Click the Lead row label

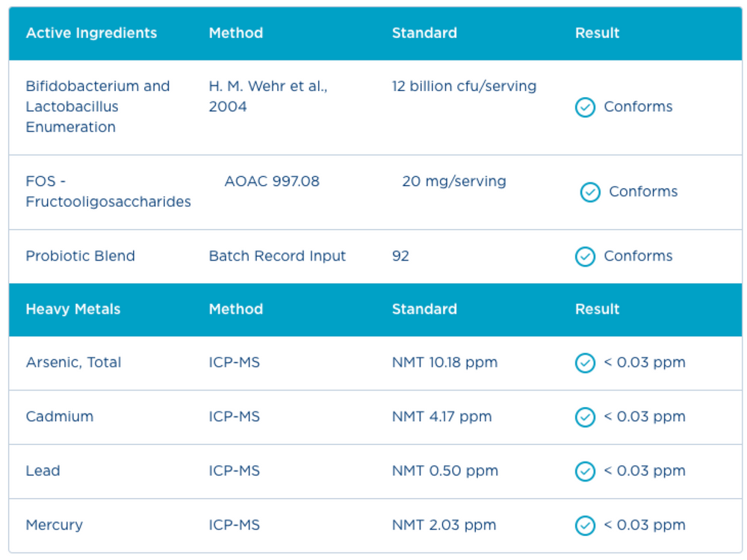coord(43,471)
